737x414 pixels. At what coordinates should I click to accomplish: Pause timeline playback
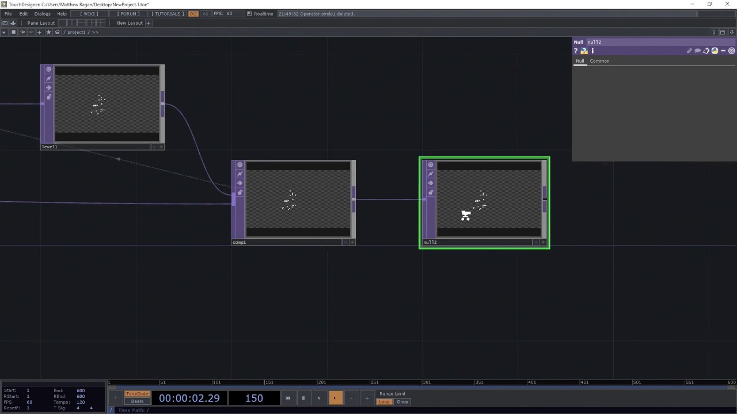coord(303,398)
